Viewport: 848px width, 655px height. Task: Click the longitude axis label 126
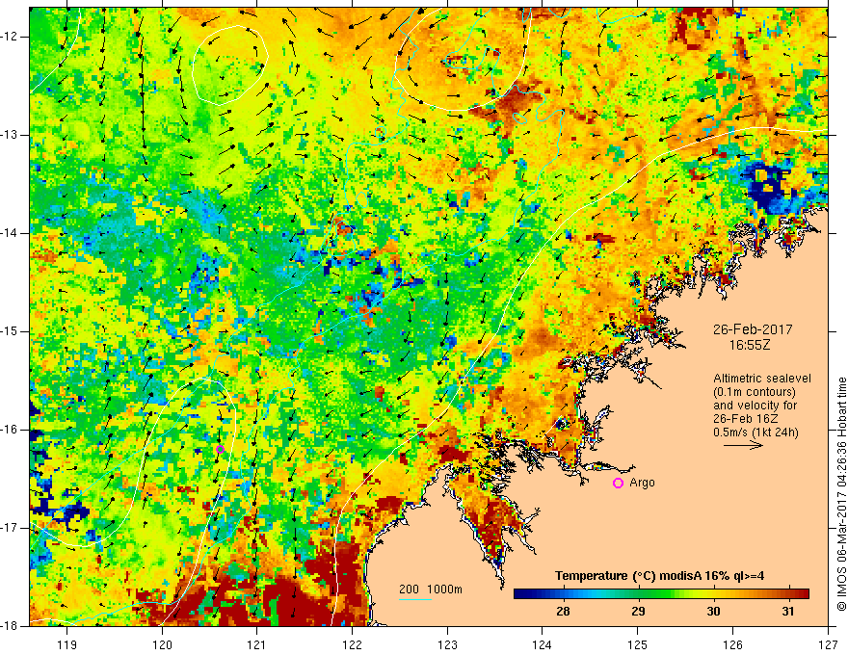coord(732,644)
